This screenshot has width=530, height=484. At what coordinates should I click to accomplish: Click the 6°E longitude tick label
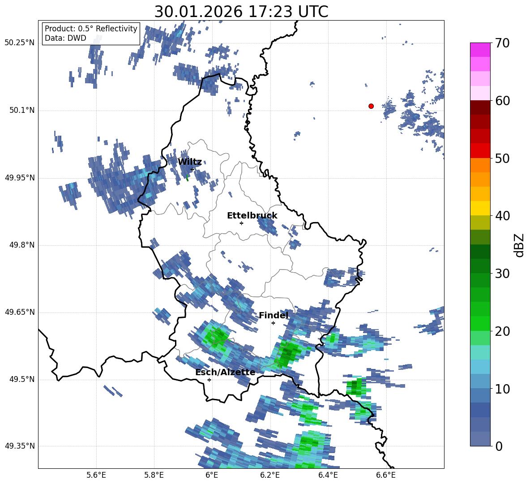click(x=212, y=475)
